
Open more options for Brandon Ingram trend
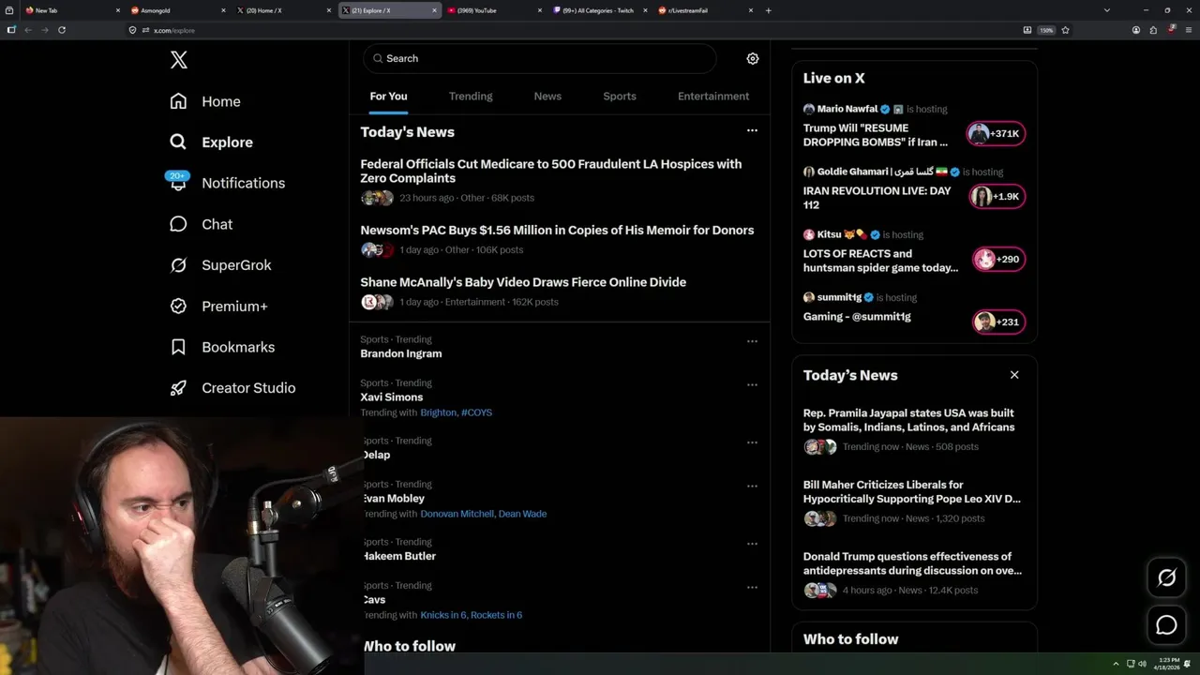pos(752,341)
